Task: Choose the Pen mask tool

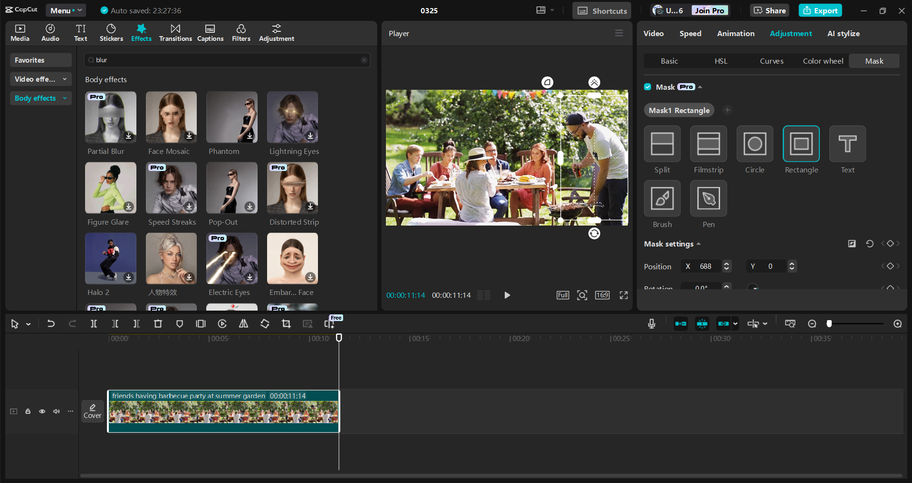Action: (x=708, y=199)
